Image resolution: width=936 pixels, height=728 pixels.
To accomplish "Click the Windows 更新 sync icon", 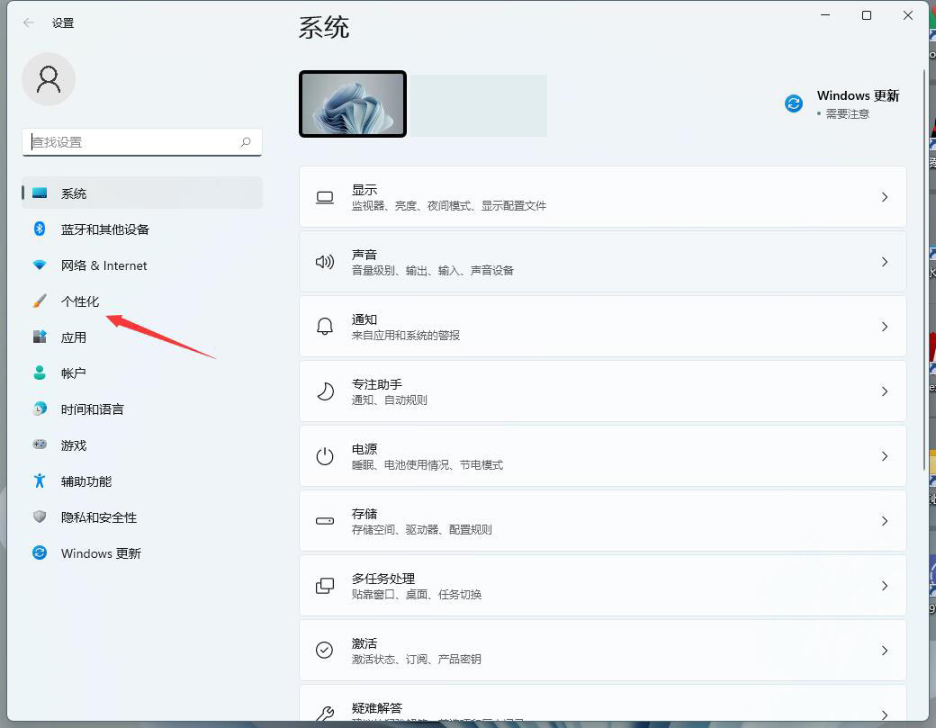I will [x=793, y=103].
